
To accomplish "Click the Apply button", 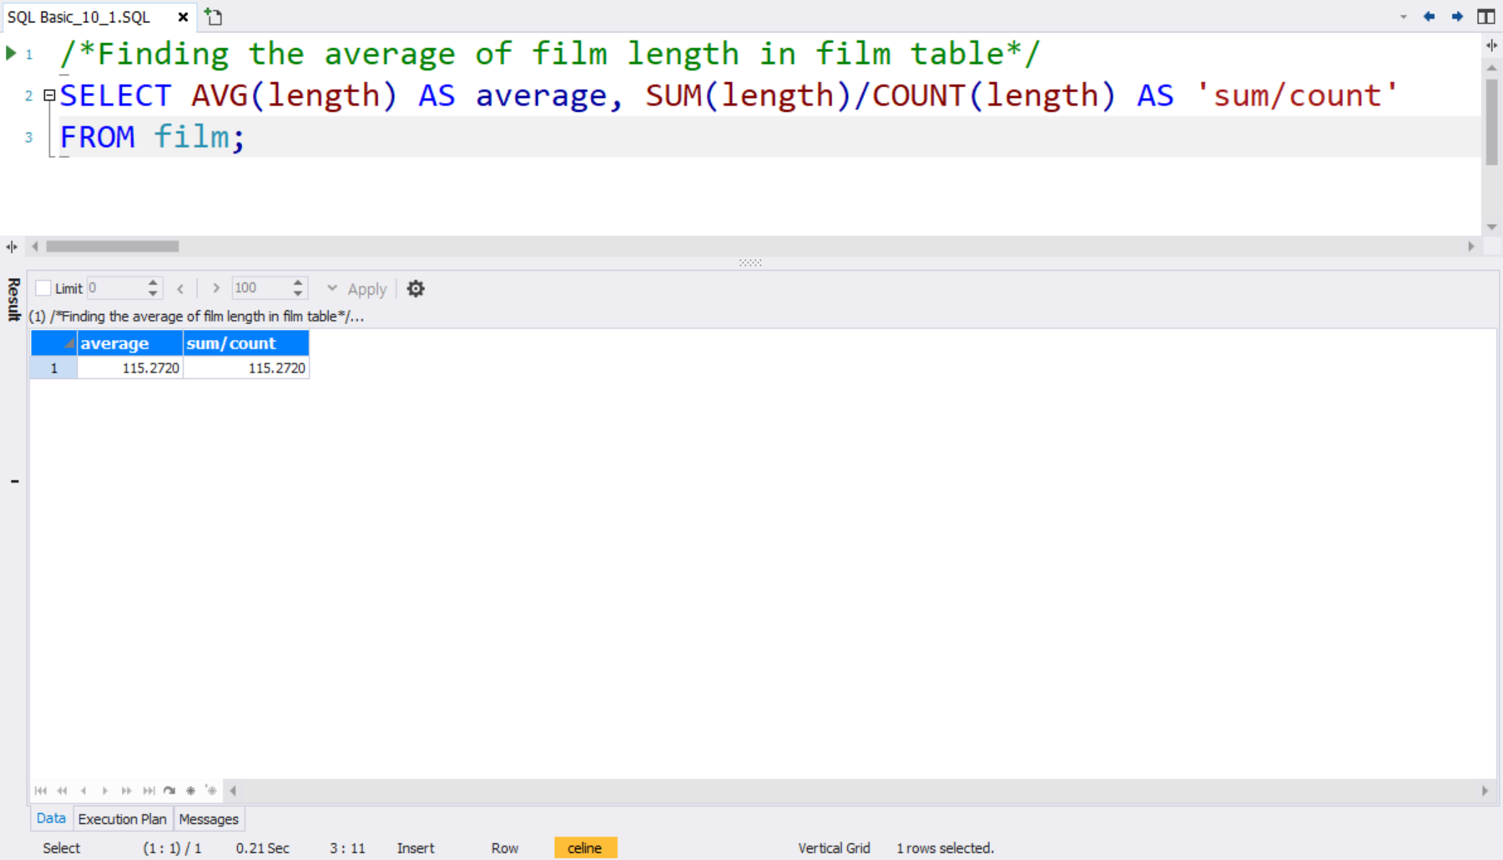I will click(367, 289).
